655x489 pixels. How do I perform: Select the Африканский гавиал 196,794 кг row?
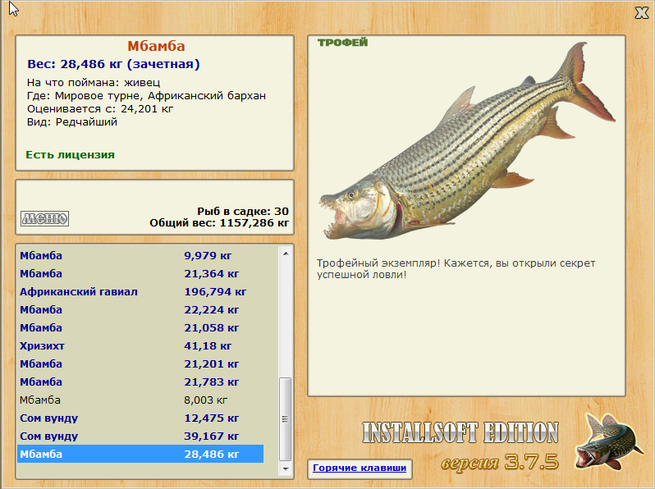click(x=140, y=291)
